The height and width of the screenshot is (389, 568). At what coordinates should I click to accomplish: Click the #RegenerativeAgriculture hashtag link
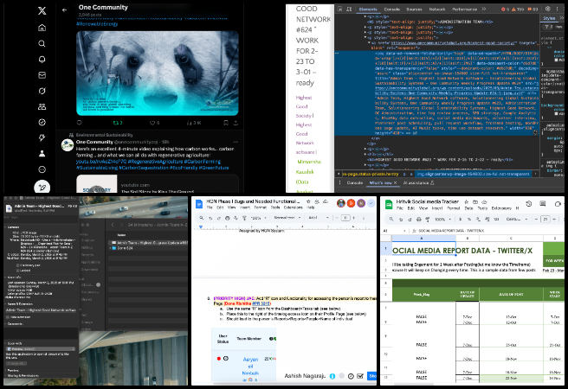pos(155,162)
